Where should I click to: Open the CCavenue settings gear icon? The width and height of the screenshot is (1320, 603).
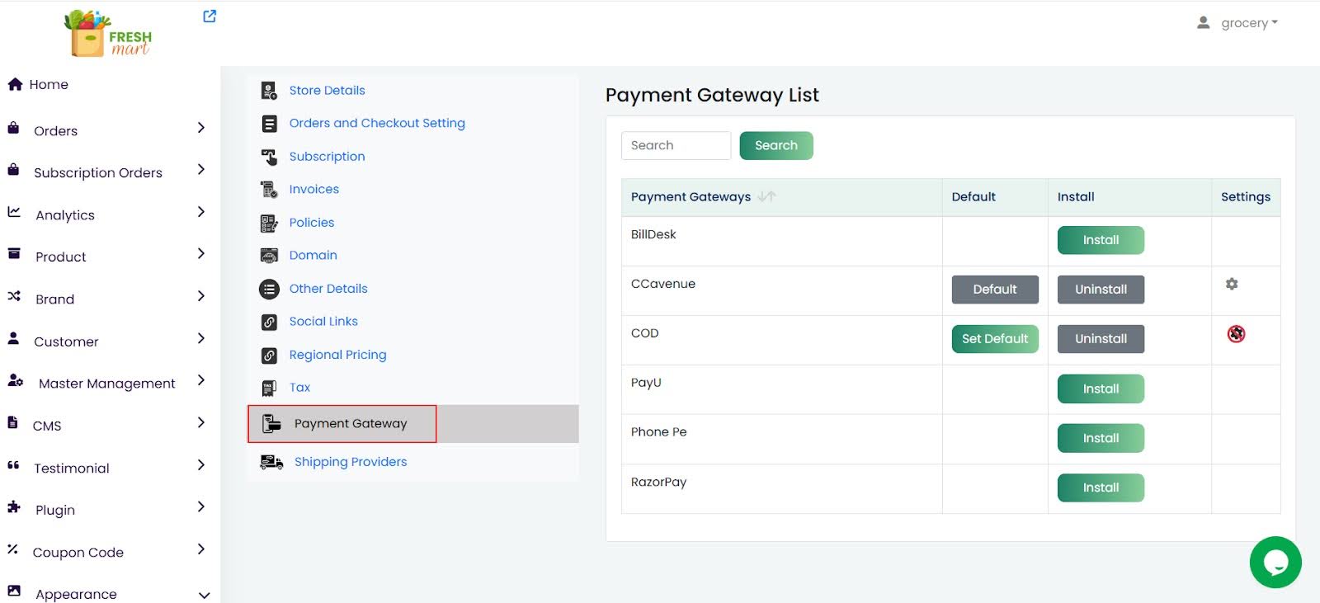(x=1231, y=284)
